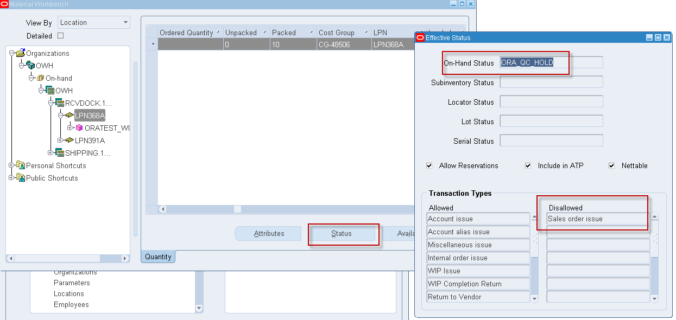Open the View By dropdown
The image size is (676, 320).
click(125, 22)
